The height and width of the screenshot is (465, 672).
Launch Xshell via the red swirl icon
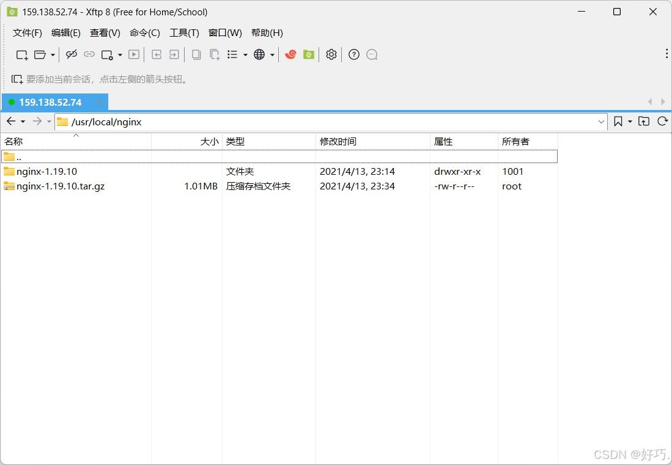point(290,54)
